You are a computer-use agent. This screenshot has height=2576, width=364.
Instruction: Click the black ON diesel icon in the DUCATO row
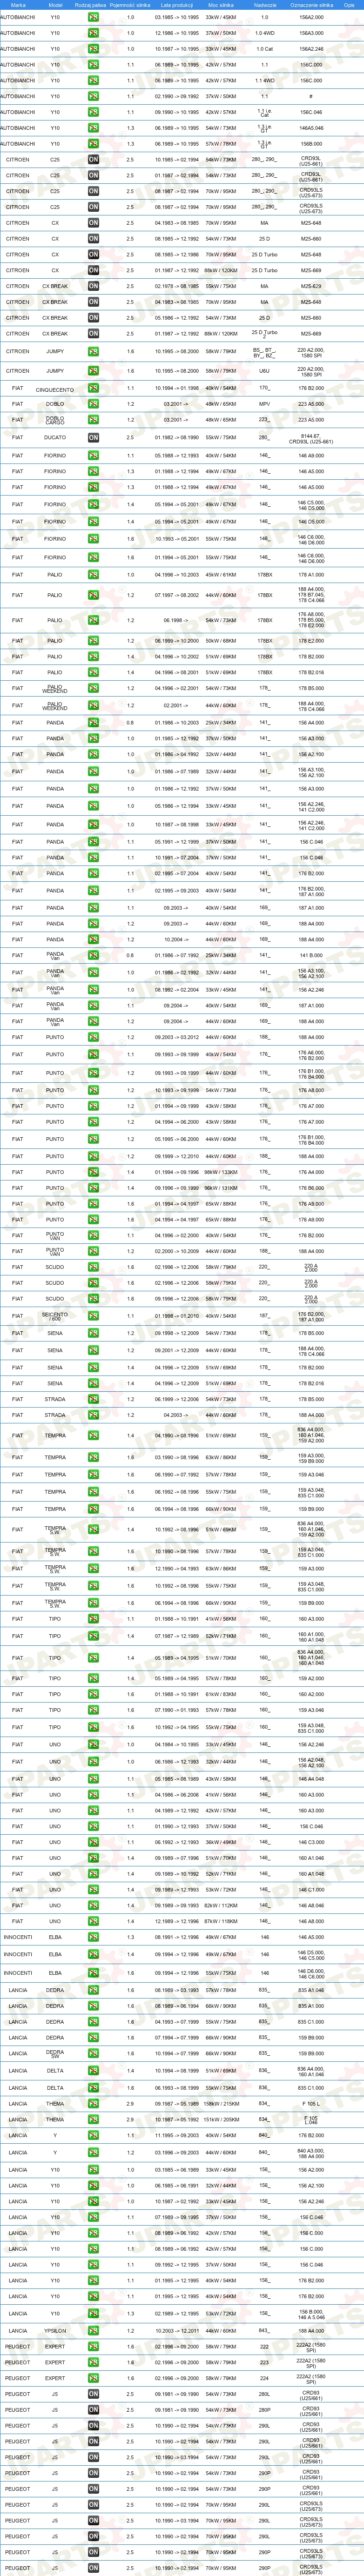pyautogui.click(x=93, y=438)
